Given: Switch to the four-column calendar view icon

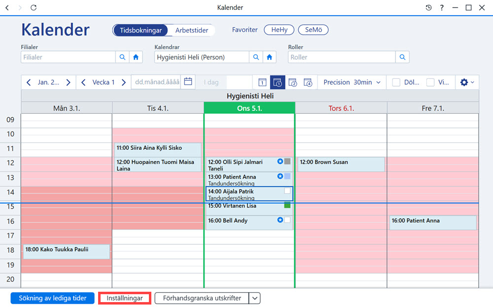Looking at the screenshot, I should pos(308,82).
